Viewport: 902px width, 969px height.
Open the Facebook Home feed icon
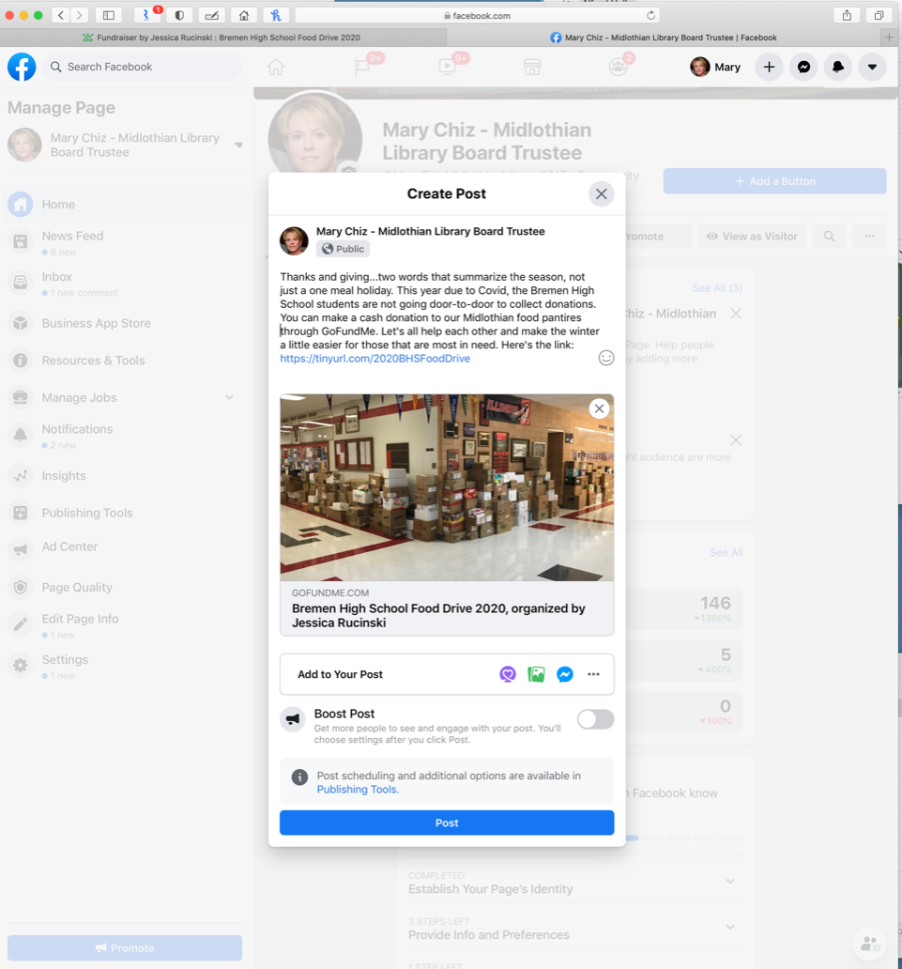[276, 67]
